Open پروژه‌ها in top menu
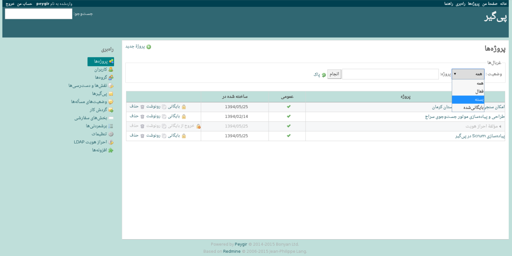This screenshot has height=256, width=512. click(x=474, y=3)
